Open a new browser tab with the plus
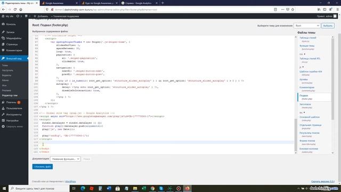The image size is (341, 192). pos(163,3)
